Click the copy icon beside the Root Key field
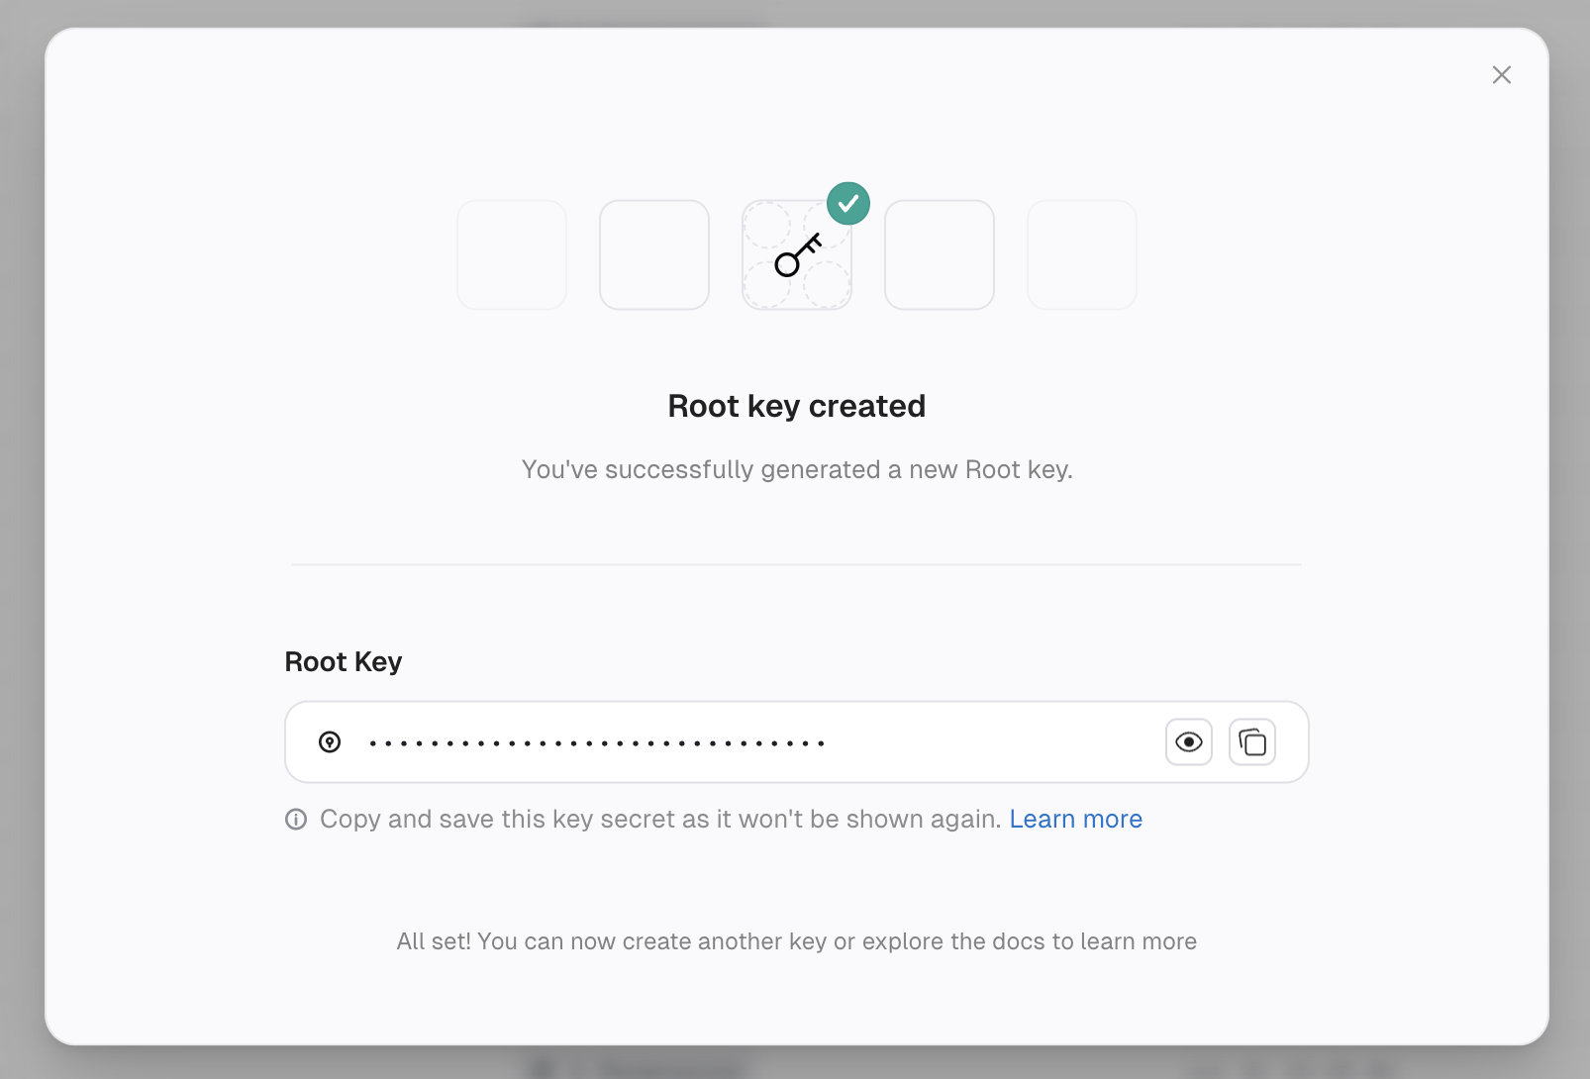 click(1251, 741)
